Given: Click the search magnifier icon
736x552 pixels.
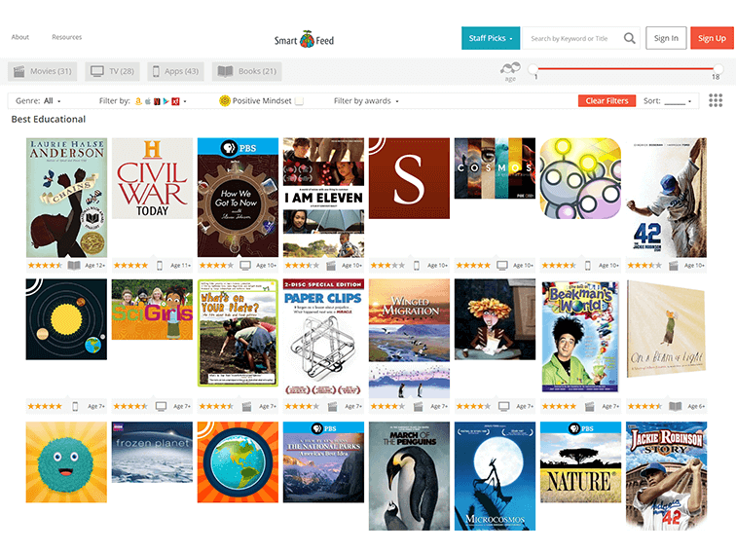Looking at the screenshot, I should pyautogui.click(x=630, y=38).
